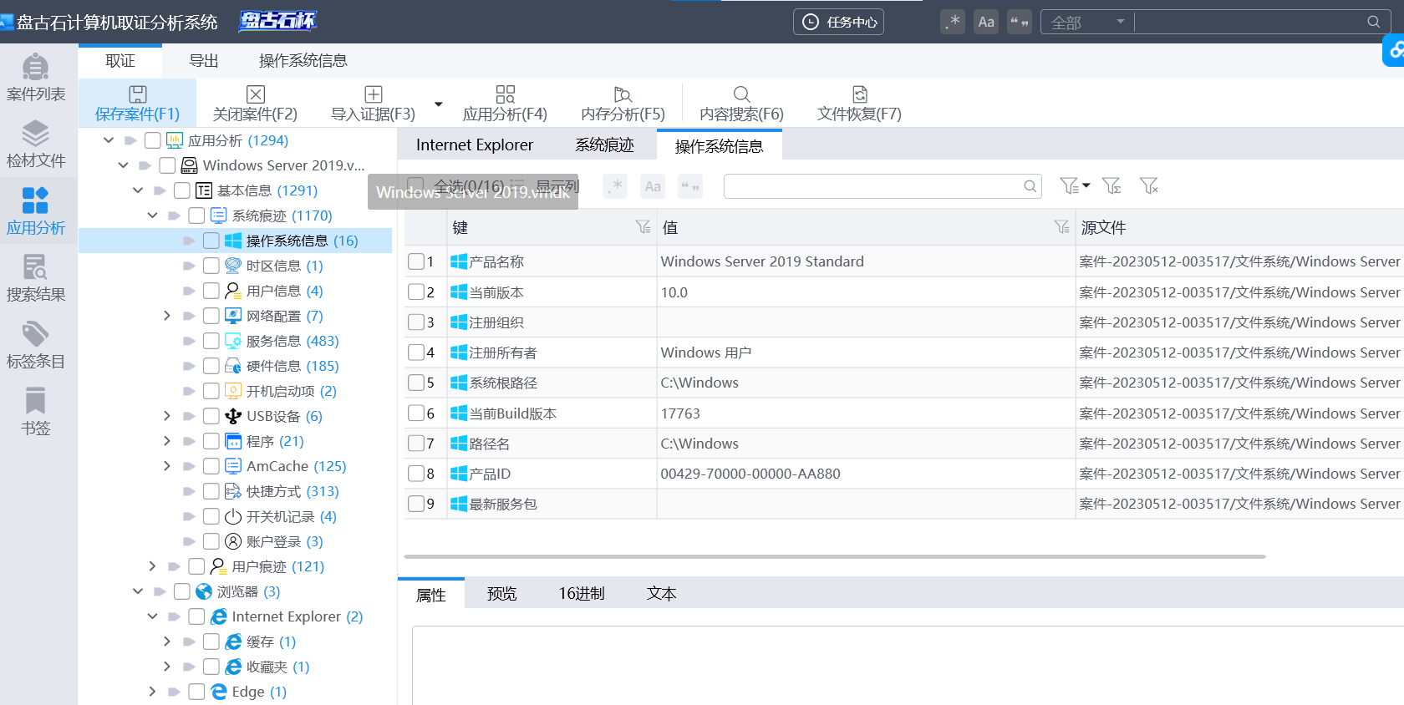
Task: Collapse the 应用分析 (1294) tree node
Action: [x=109, y=140]
